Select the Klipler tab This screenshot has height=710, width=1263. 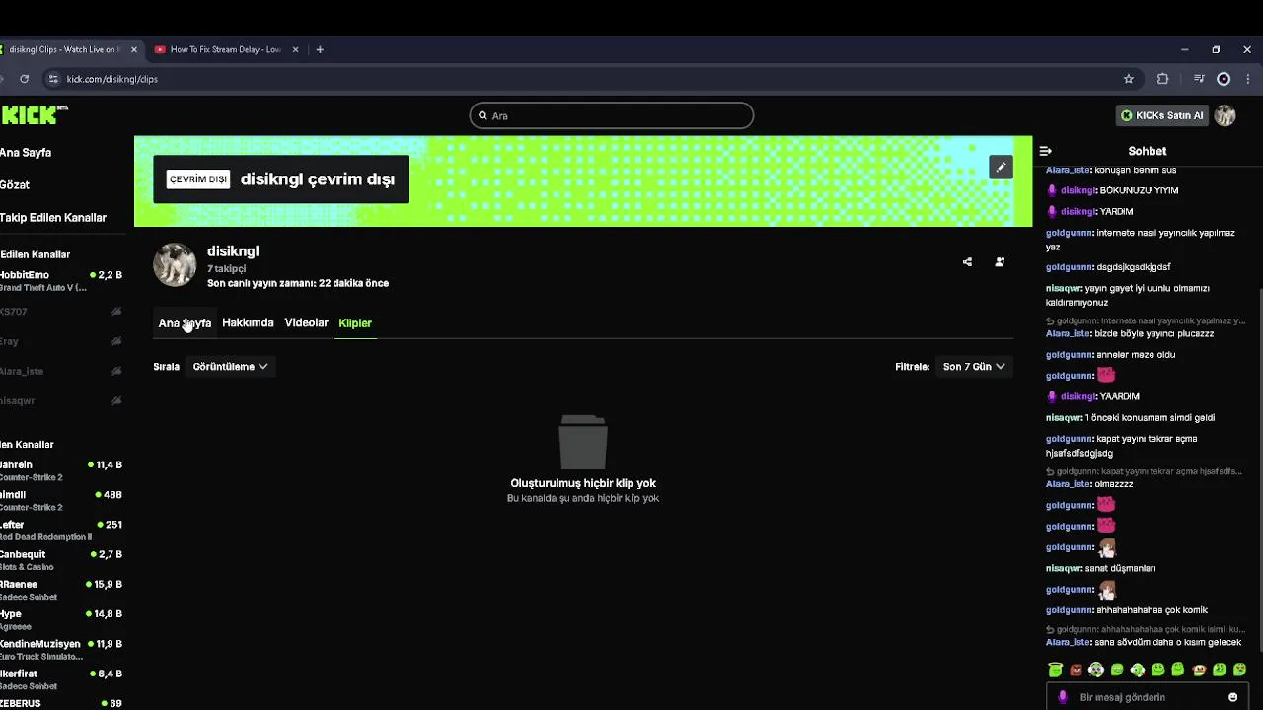point(355,322)
